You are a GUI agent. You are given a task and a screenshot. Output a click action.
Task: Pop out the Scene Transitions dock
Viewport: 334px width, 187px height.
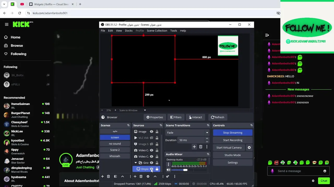pyautogui.click(x=208, y=125)
